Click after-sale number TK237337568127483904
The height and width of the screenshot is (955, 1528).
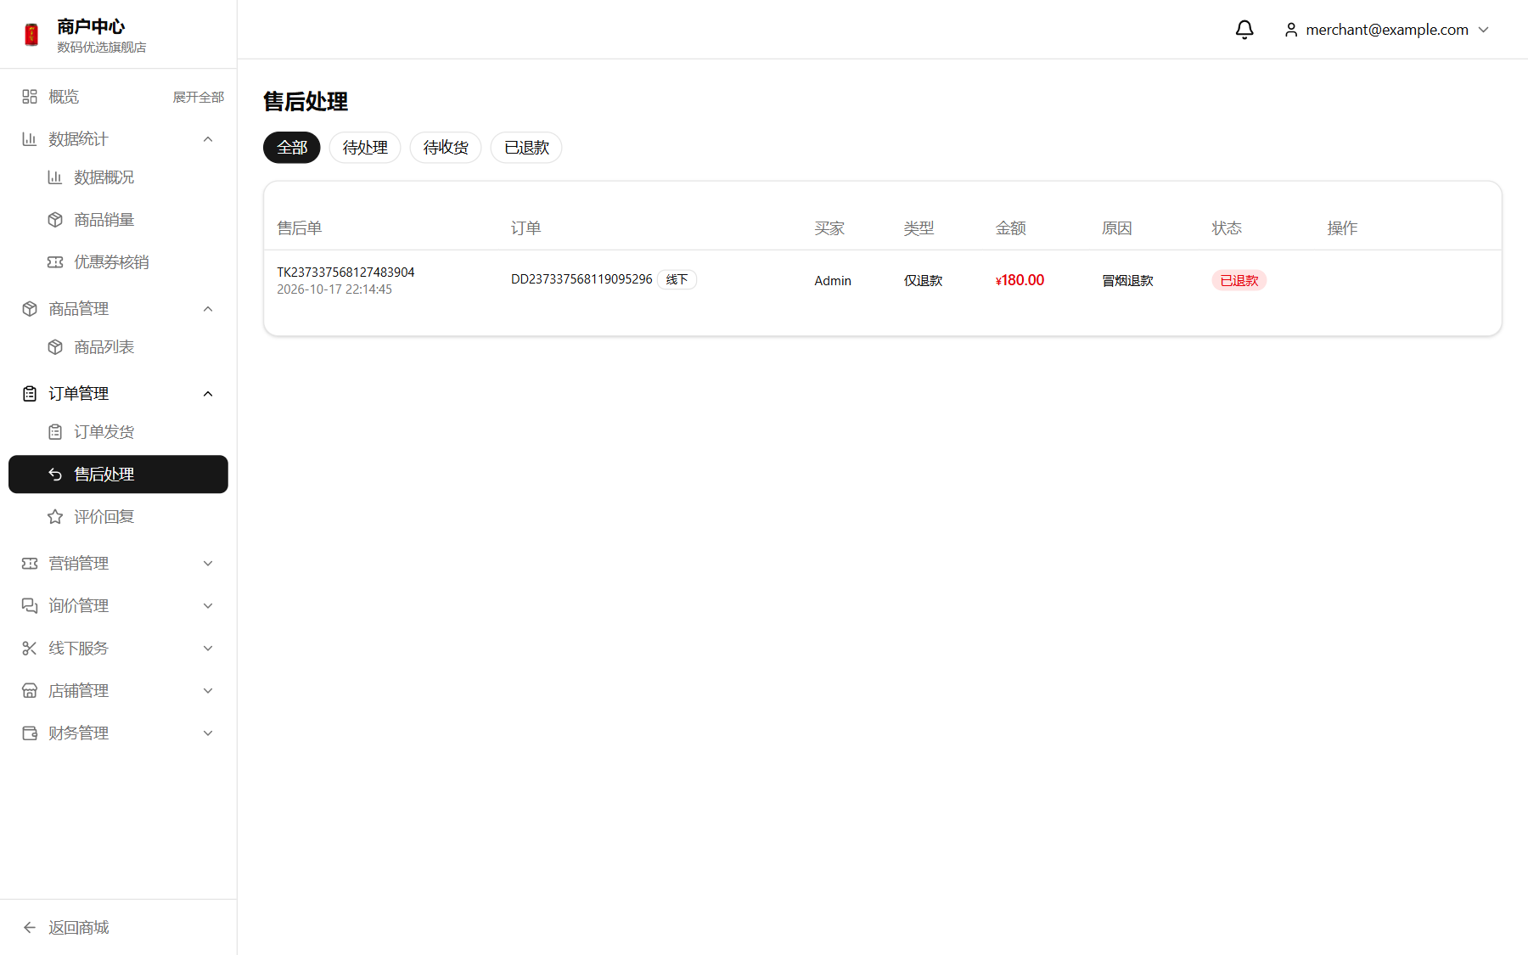click(345, 272)
